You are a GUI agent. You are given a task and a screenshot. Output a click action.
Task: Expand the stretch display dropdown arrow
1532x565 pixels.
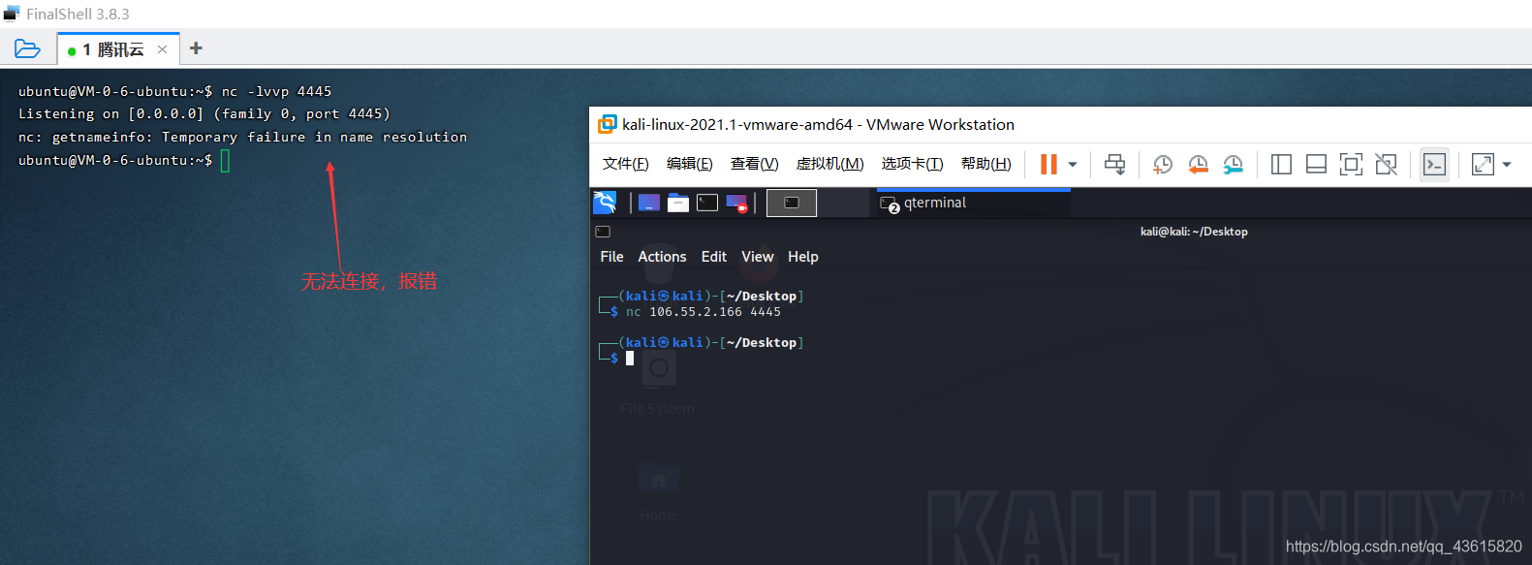1507,165
